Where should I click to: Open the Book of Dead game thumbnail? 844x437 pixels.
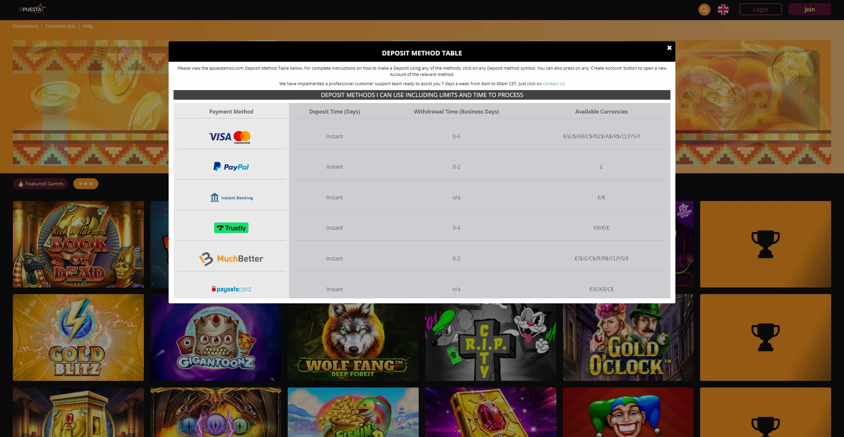78,244
